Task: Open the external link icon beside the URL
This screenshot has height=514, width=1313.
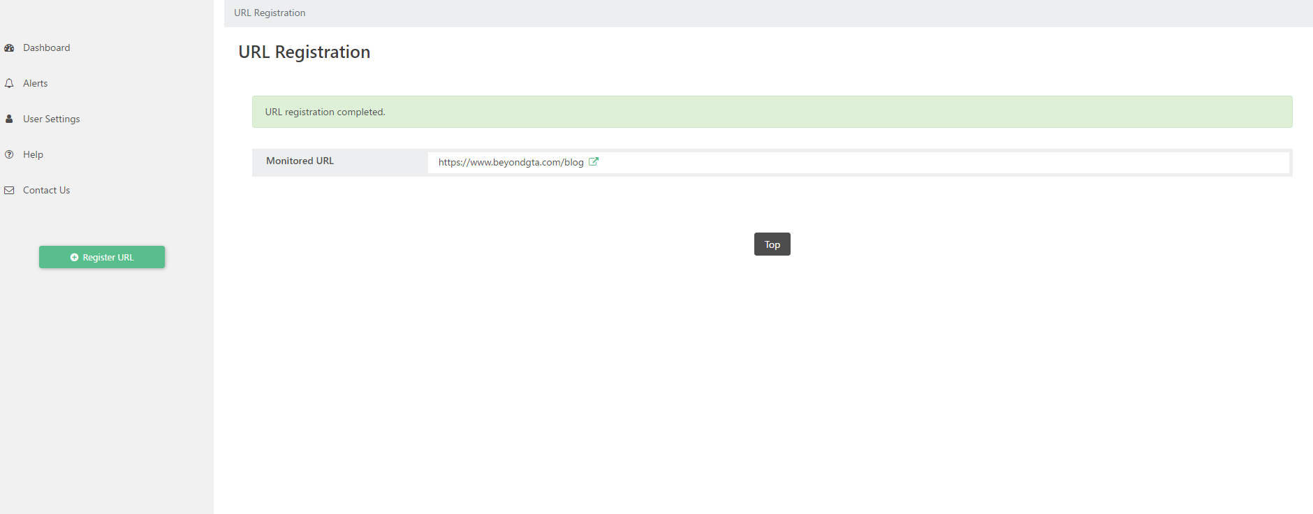Action: point(594,161)
